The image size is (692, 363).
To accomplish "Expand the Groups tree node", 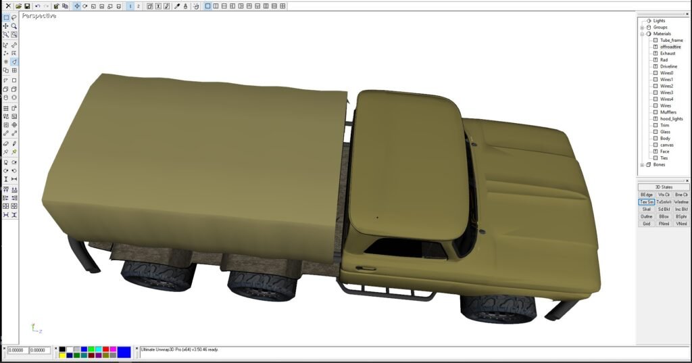I will 642,27.
